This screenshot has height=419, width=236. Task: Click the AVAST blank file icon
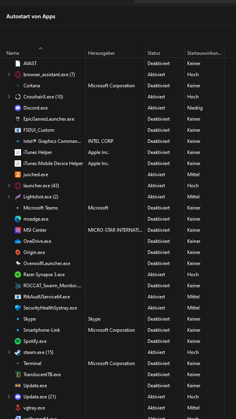tap(17, 63)
